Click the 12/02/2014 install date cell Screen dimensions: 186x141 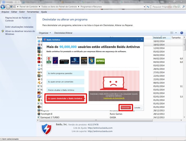coord(159,48)
